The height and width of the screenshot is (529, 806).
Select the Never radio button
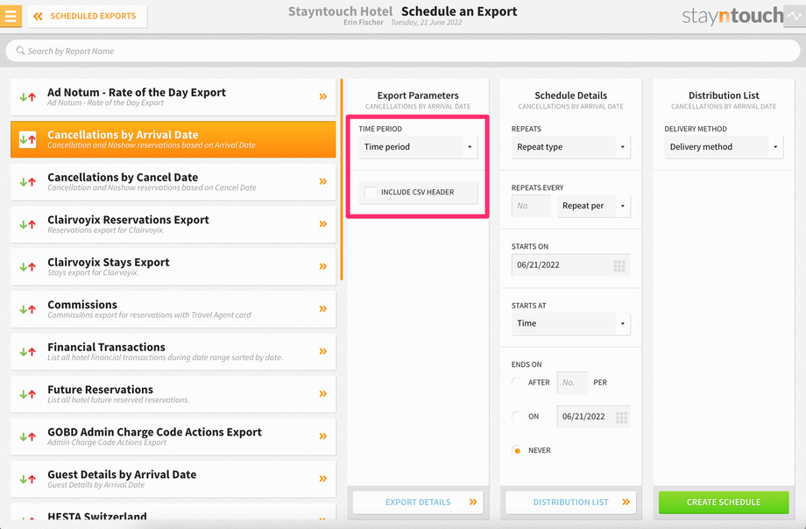[x=517, y=450]
